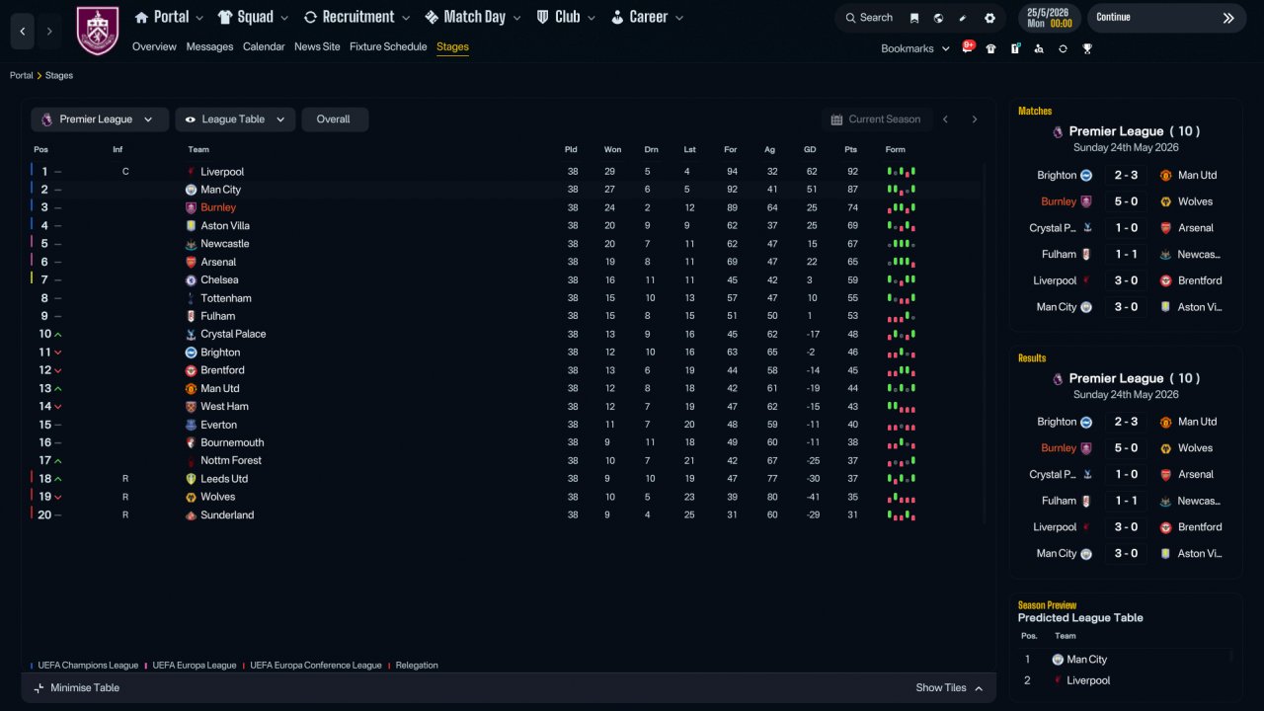Viewport: 1264px width, 711px height.
Task: Open the Fixture Schedule tab
Action: click(x=388, y=46)
